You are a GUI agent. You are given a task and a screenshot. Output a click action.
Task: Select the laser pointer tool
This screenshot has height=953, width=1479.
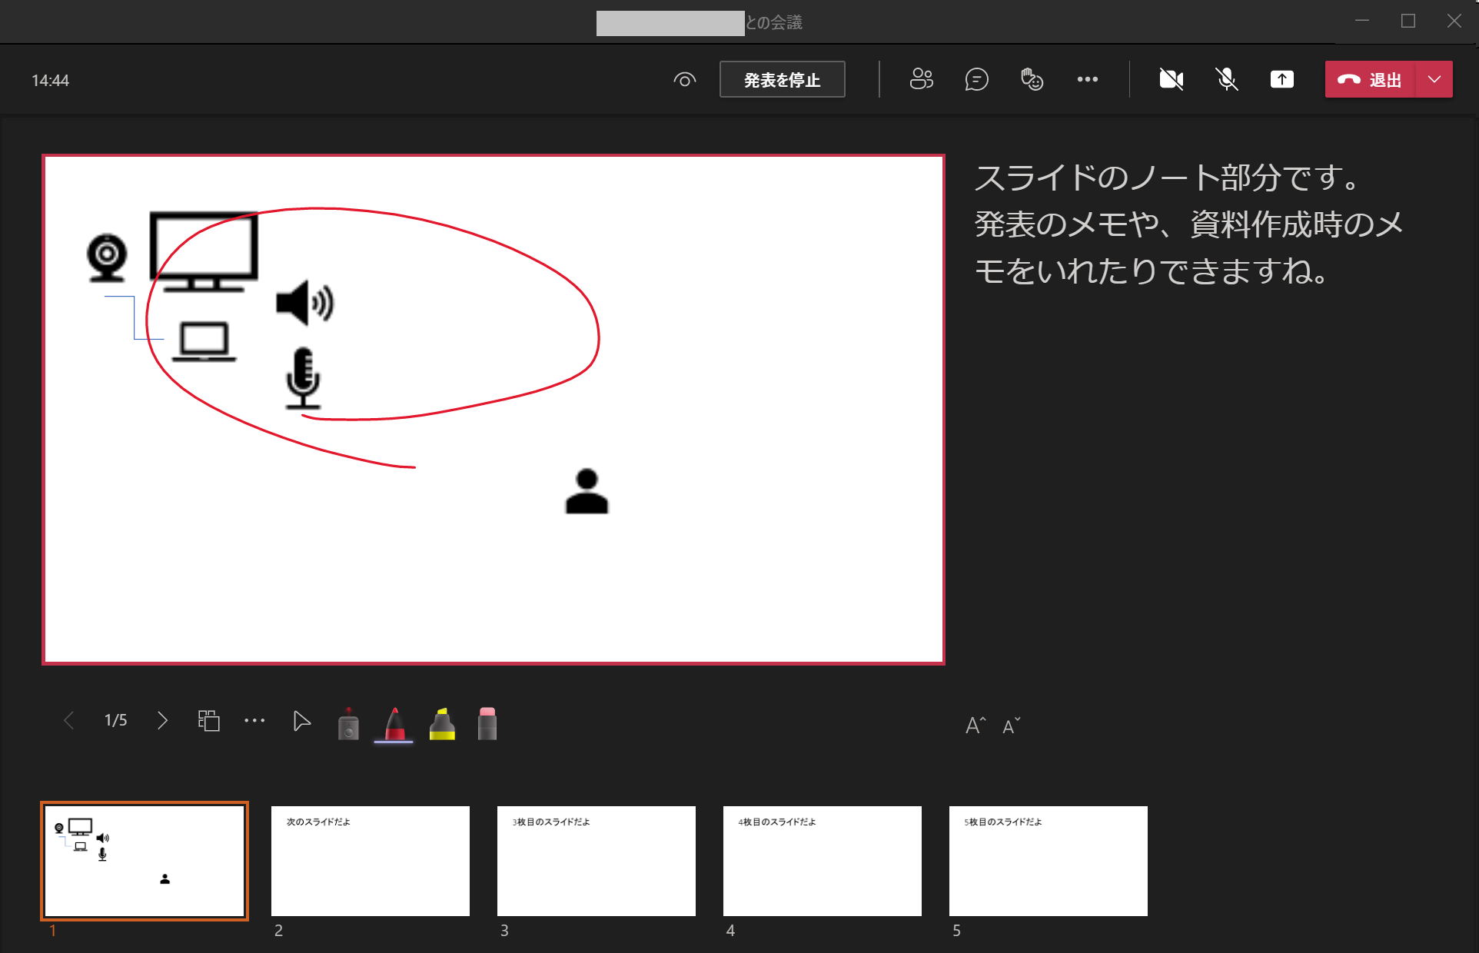(348, 723)
